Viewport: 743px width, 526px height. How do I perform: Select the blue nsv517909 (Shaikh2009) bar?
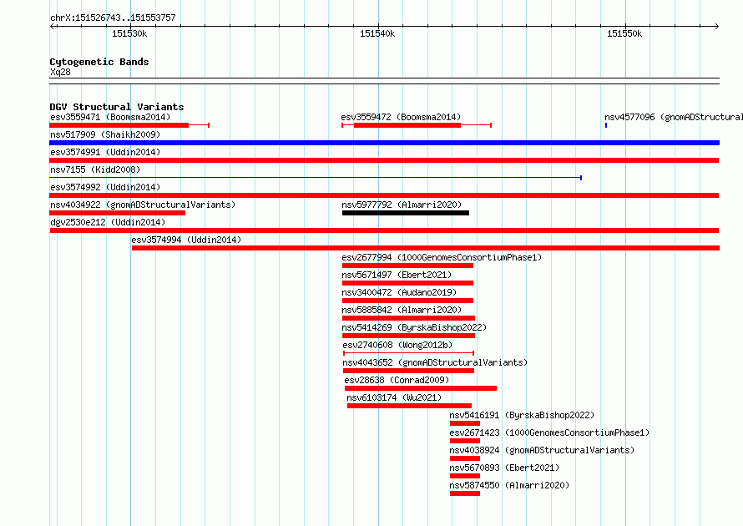(x=384, y=143)
